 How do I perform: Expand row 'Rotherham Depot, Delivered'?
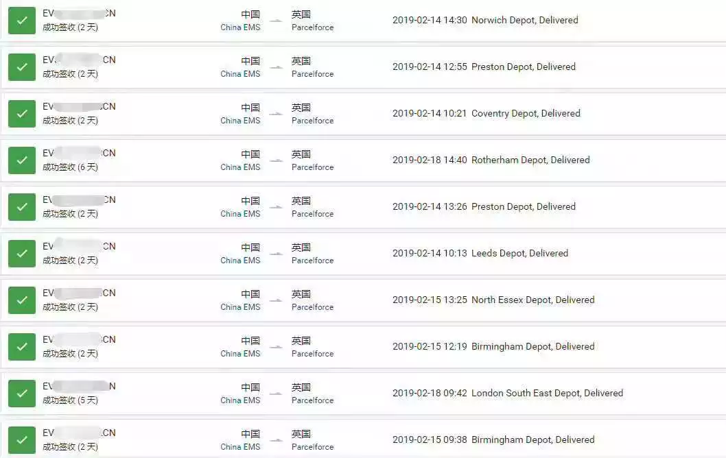coord(363,160)
